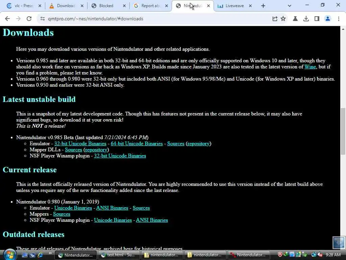The width and height of the screenshot is (346, 260).
Task: Click the browser forward arrow
Action: click(18, 19)
